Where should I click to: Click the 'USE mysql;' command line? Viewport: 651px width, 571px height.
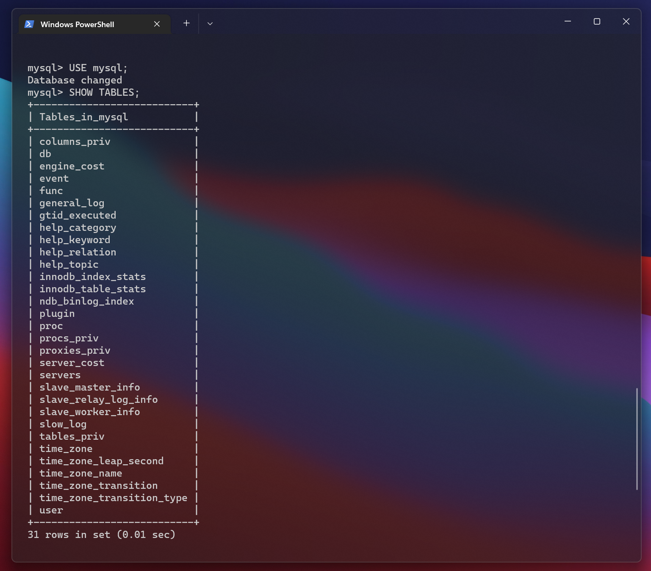pyautogui.click(x=78, y=68)
